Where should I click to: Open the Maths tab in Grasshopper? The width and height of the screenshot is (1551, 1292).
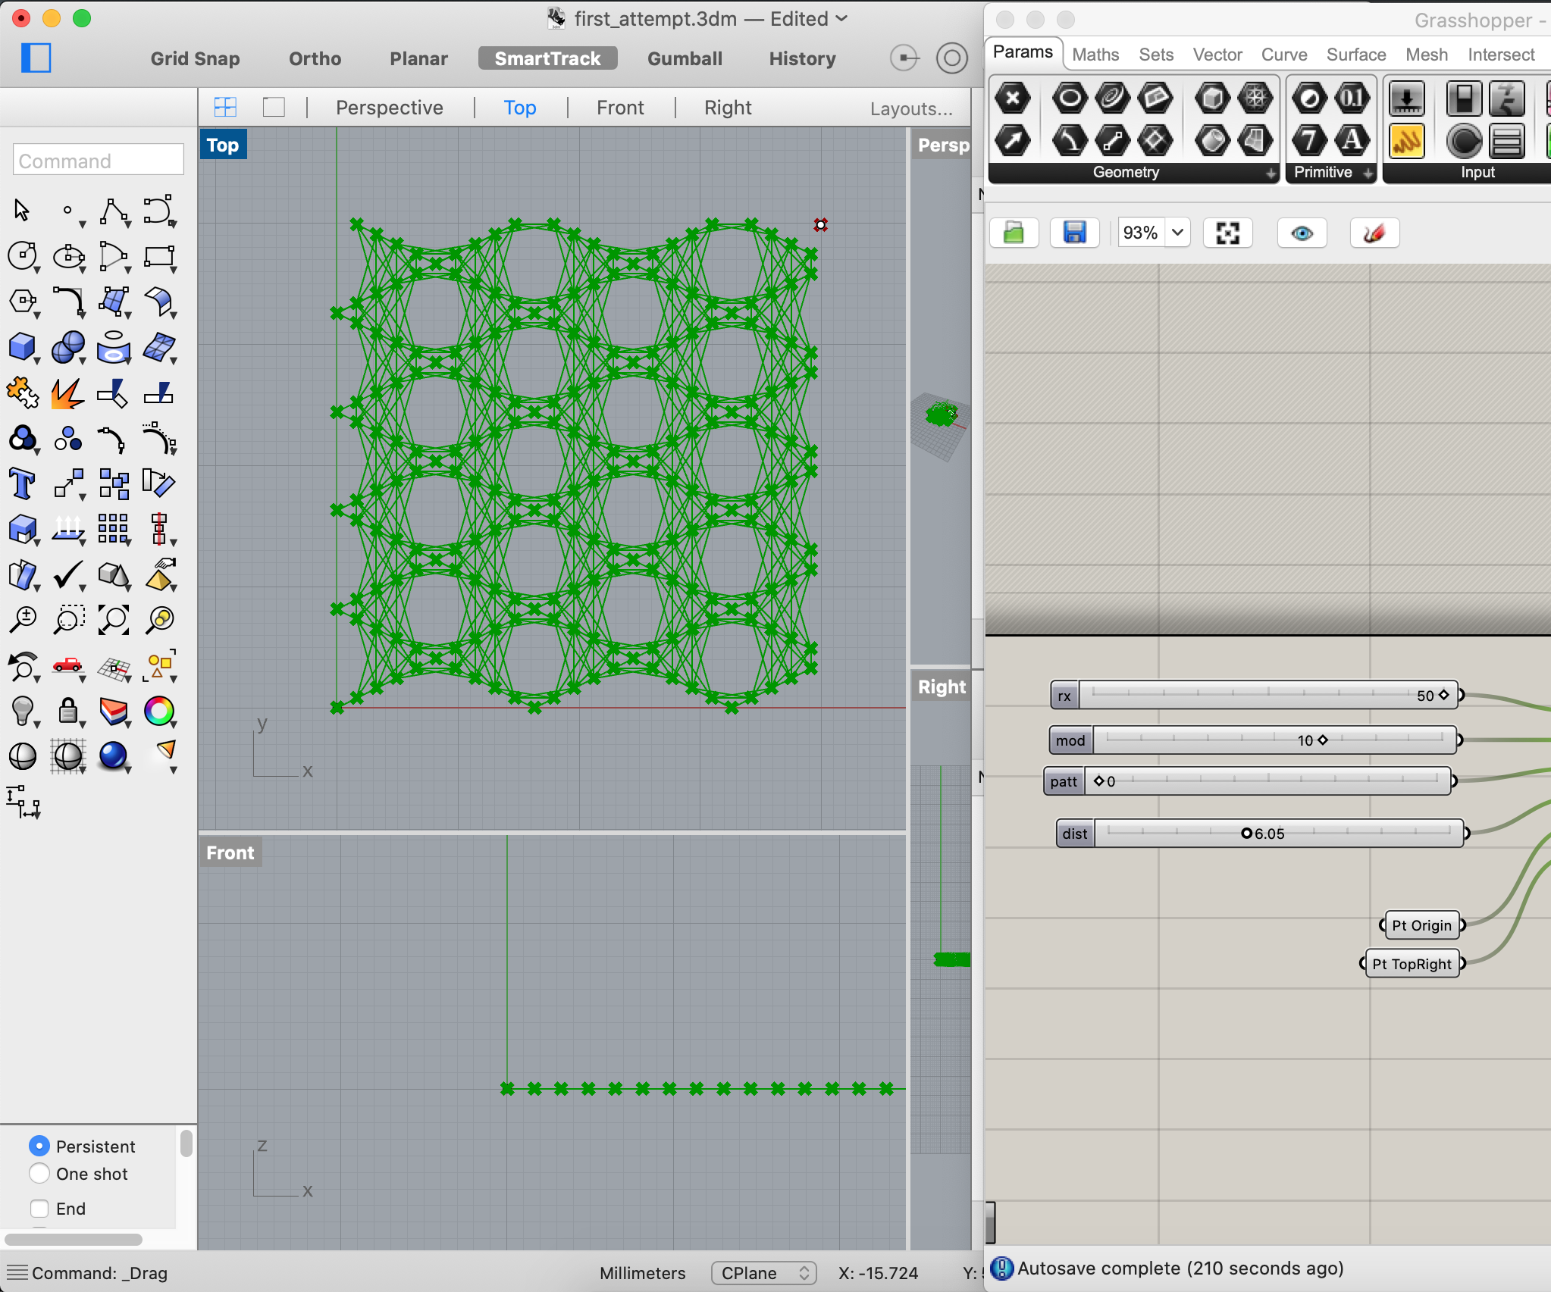coord(1095,55)
